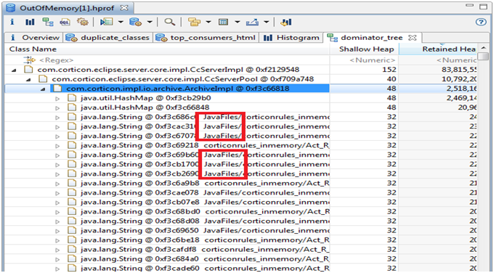
Task: Click the file icon of HashMap @ 0xf3cb29b0
Action: click(72, 98)
